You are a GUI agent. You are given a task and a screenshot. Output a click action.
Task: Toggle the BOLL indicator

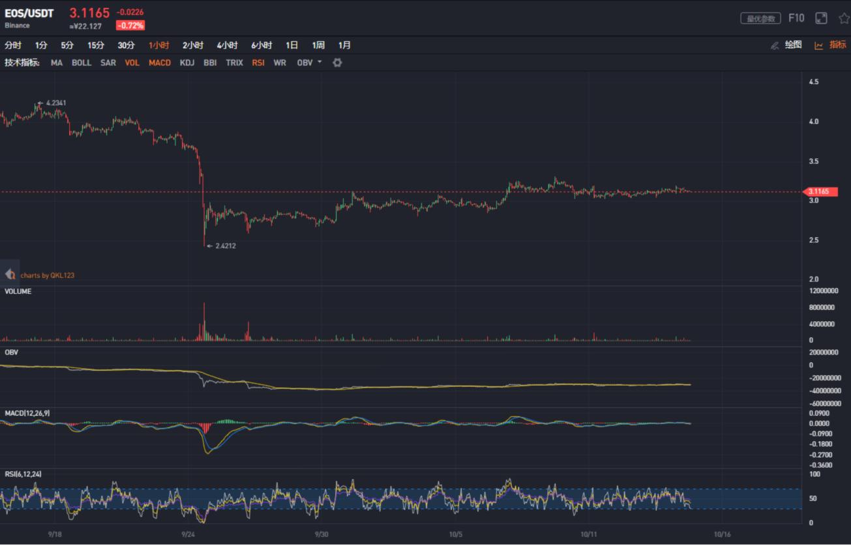coord(82,63)
